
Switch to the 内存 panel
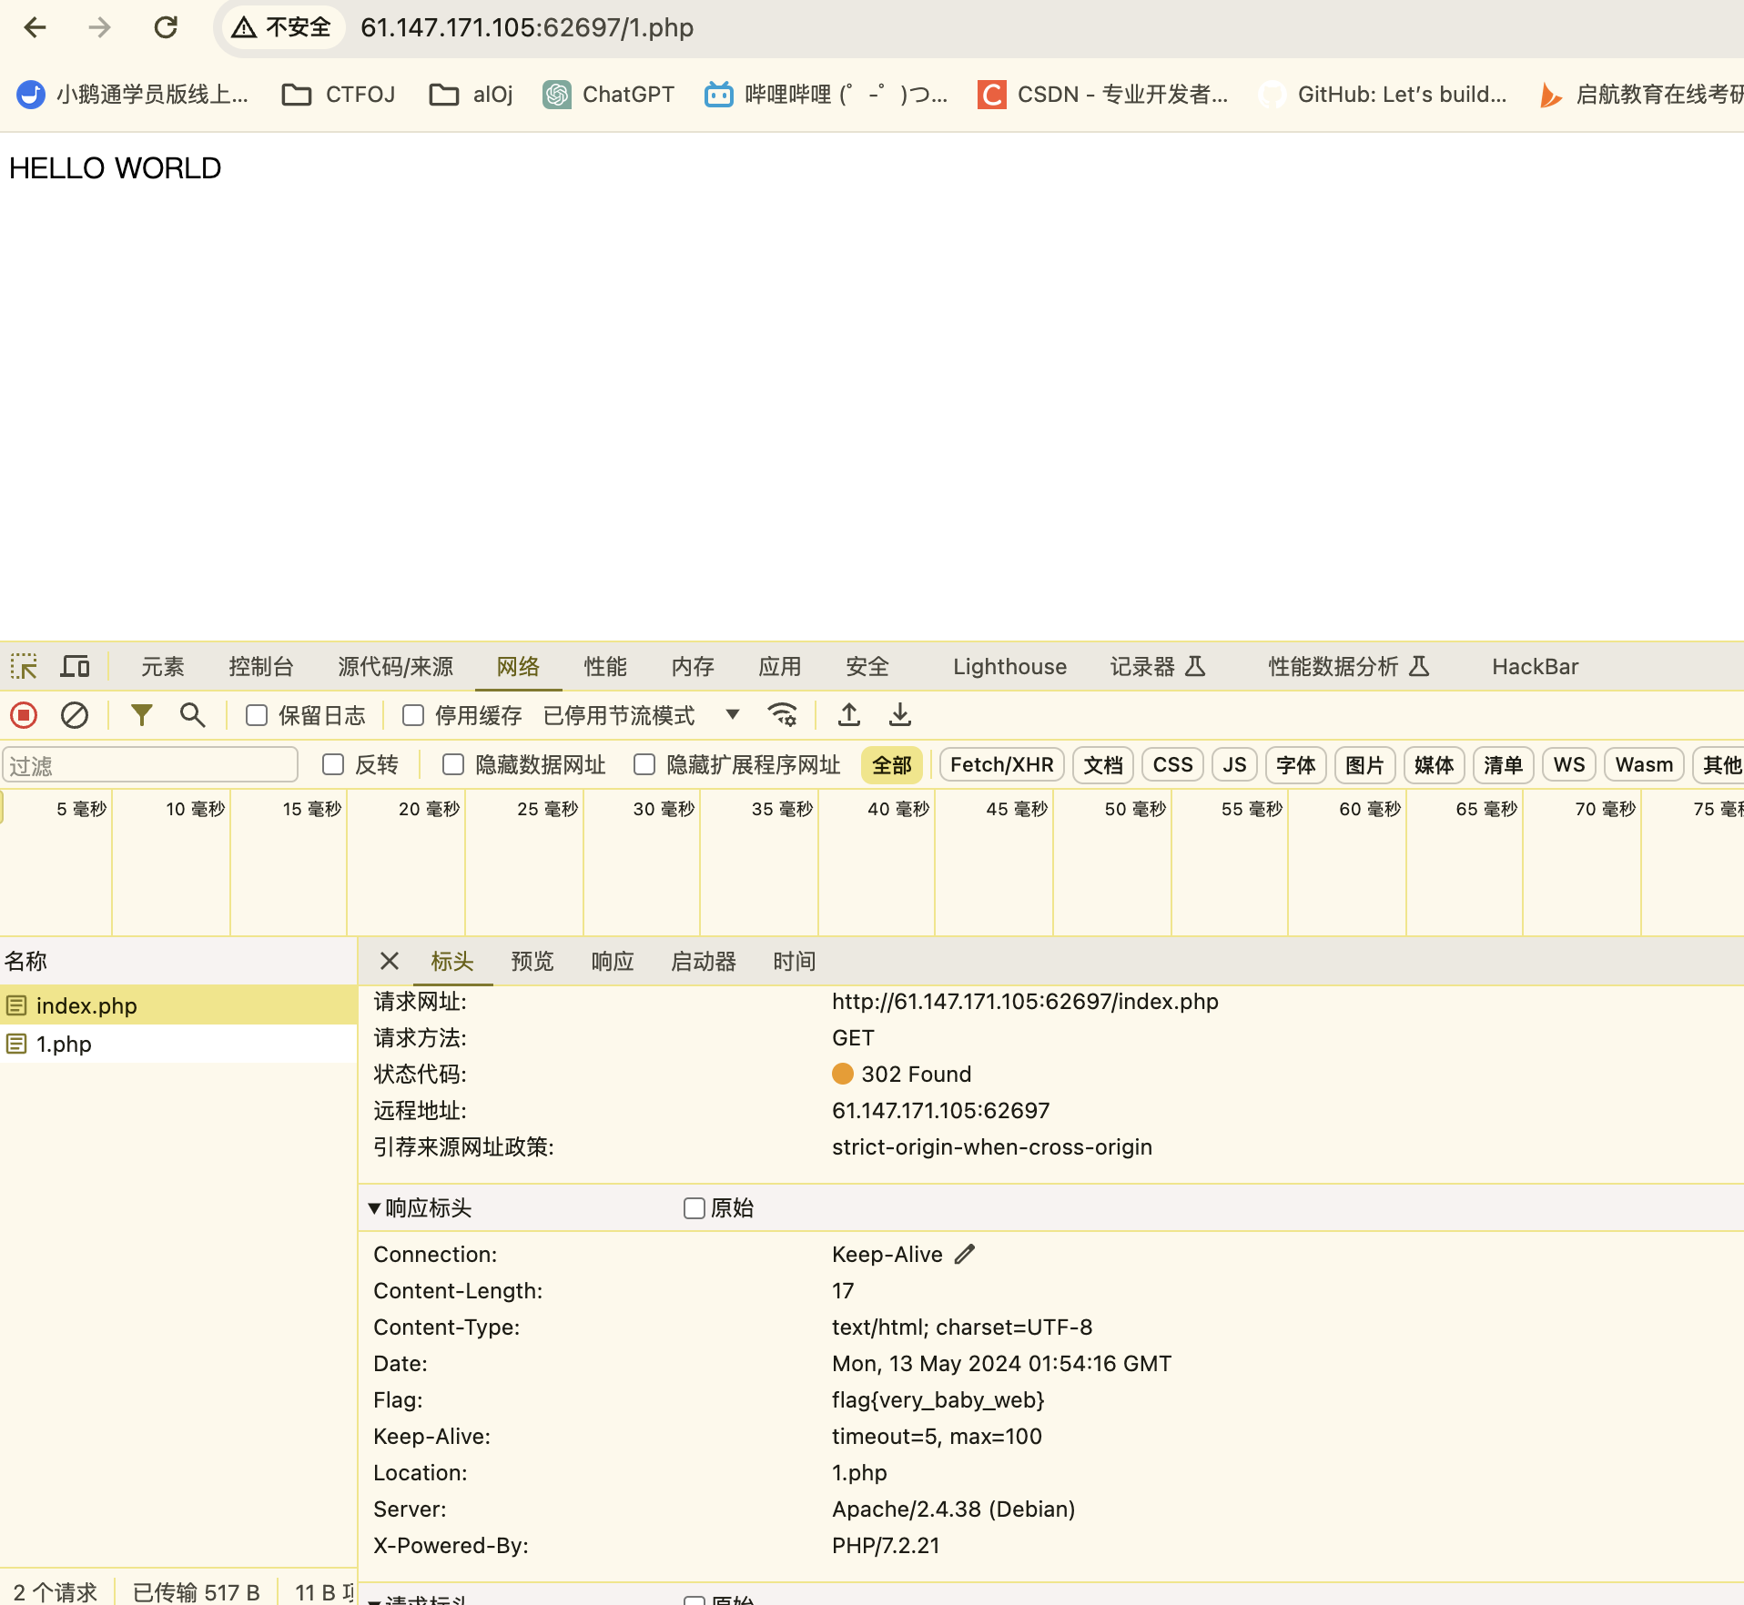[x=693, y=666]
